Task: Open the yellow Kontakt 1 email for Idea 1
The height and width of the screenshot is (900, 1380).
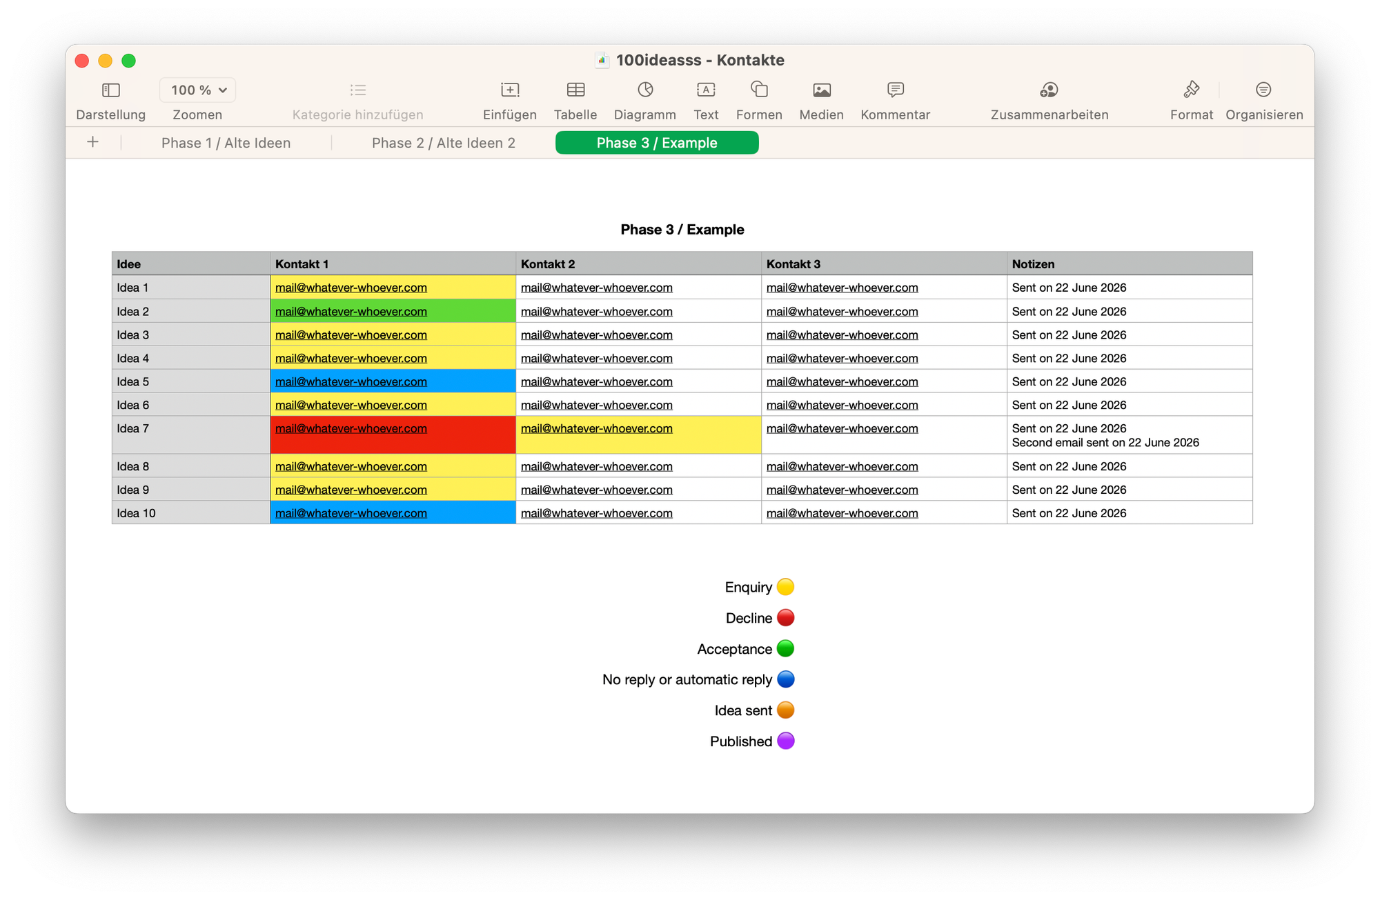Action: pyautogui.click(x=351, y=288)
